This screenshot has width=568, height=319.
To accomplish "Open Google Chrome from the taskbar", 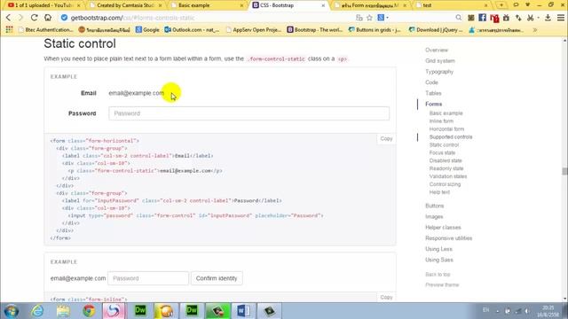I will click(x=89, y=311).
